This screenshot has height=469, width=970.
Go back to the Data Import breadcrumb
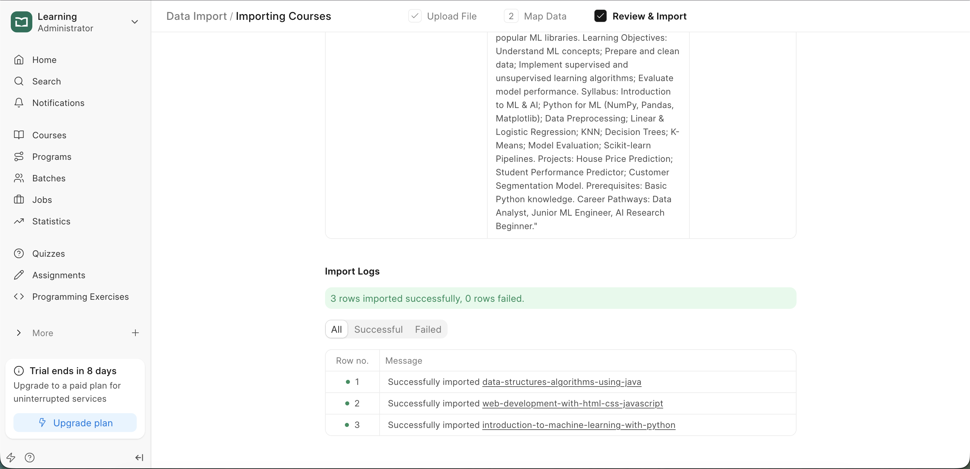[196, 16]
